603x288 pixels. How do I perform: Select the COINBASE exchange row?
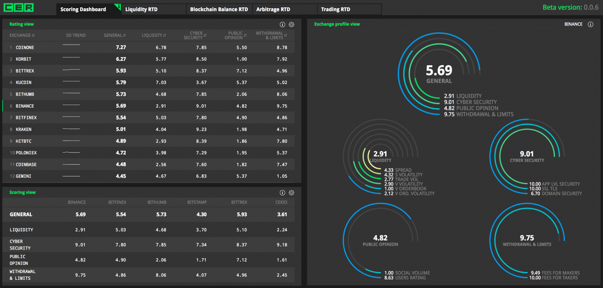coord(149,165)
